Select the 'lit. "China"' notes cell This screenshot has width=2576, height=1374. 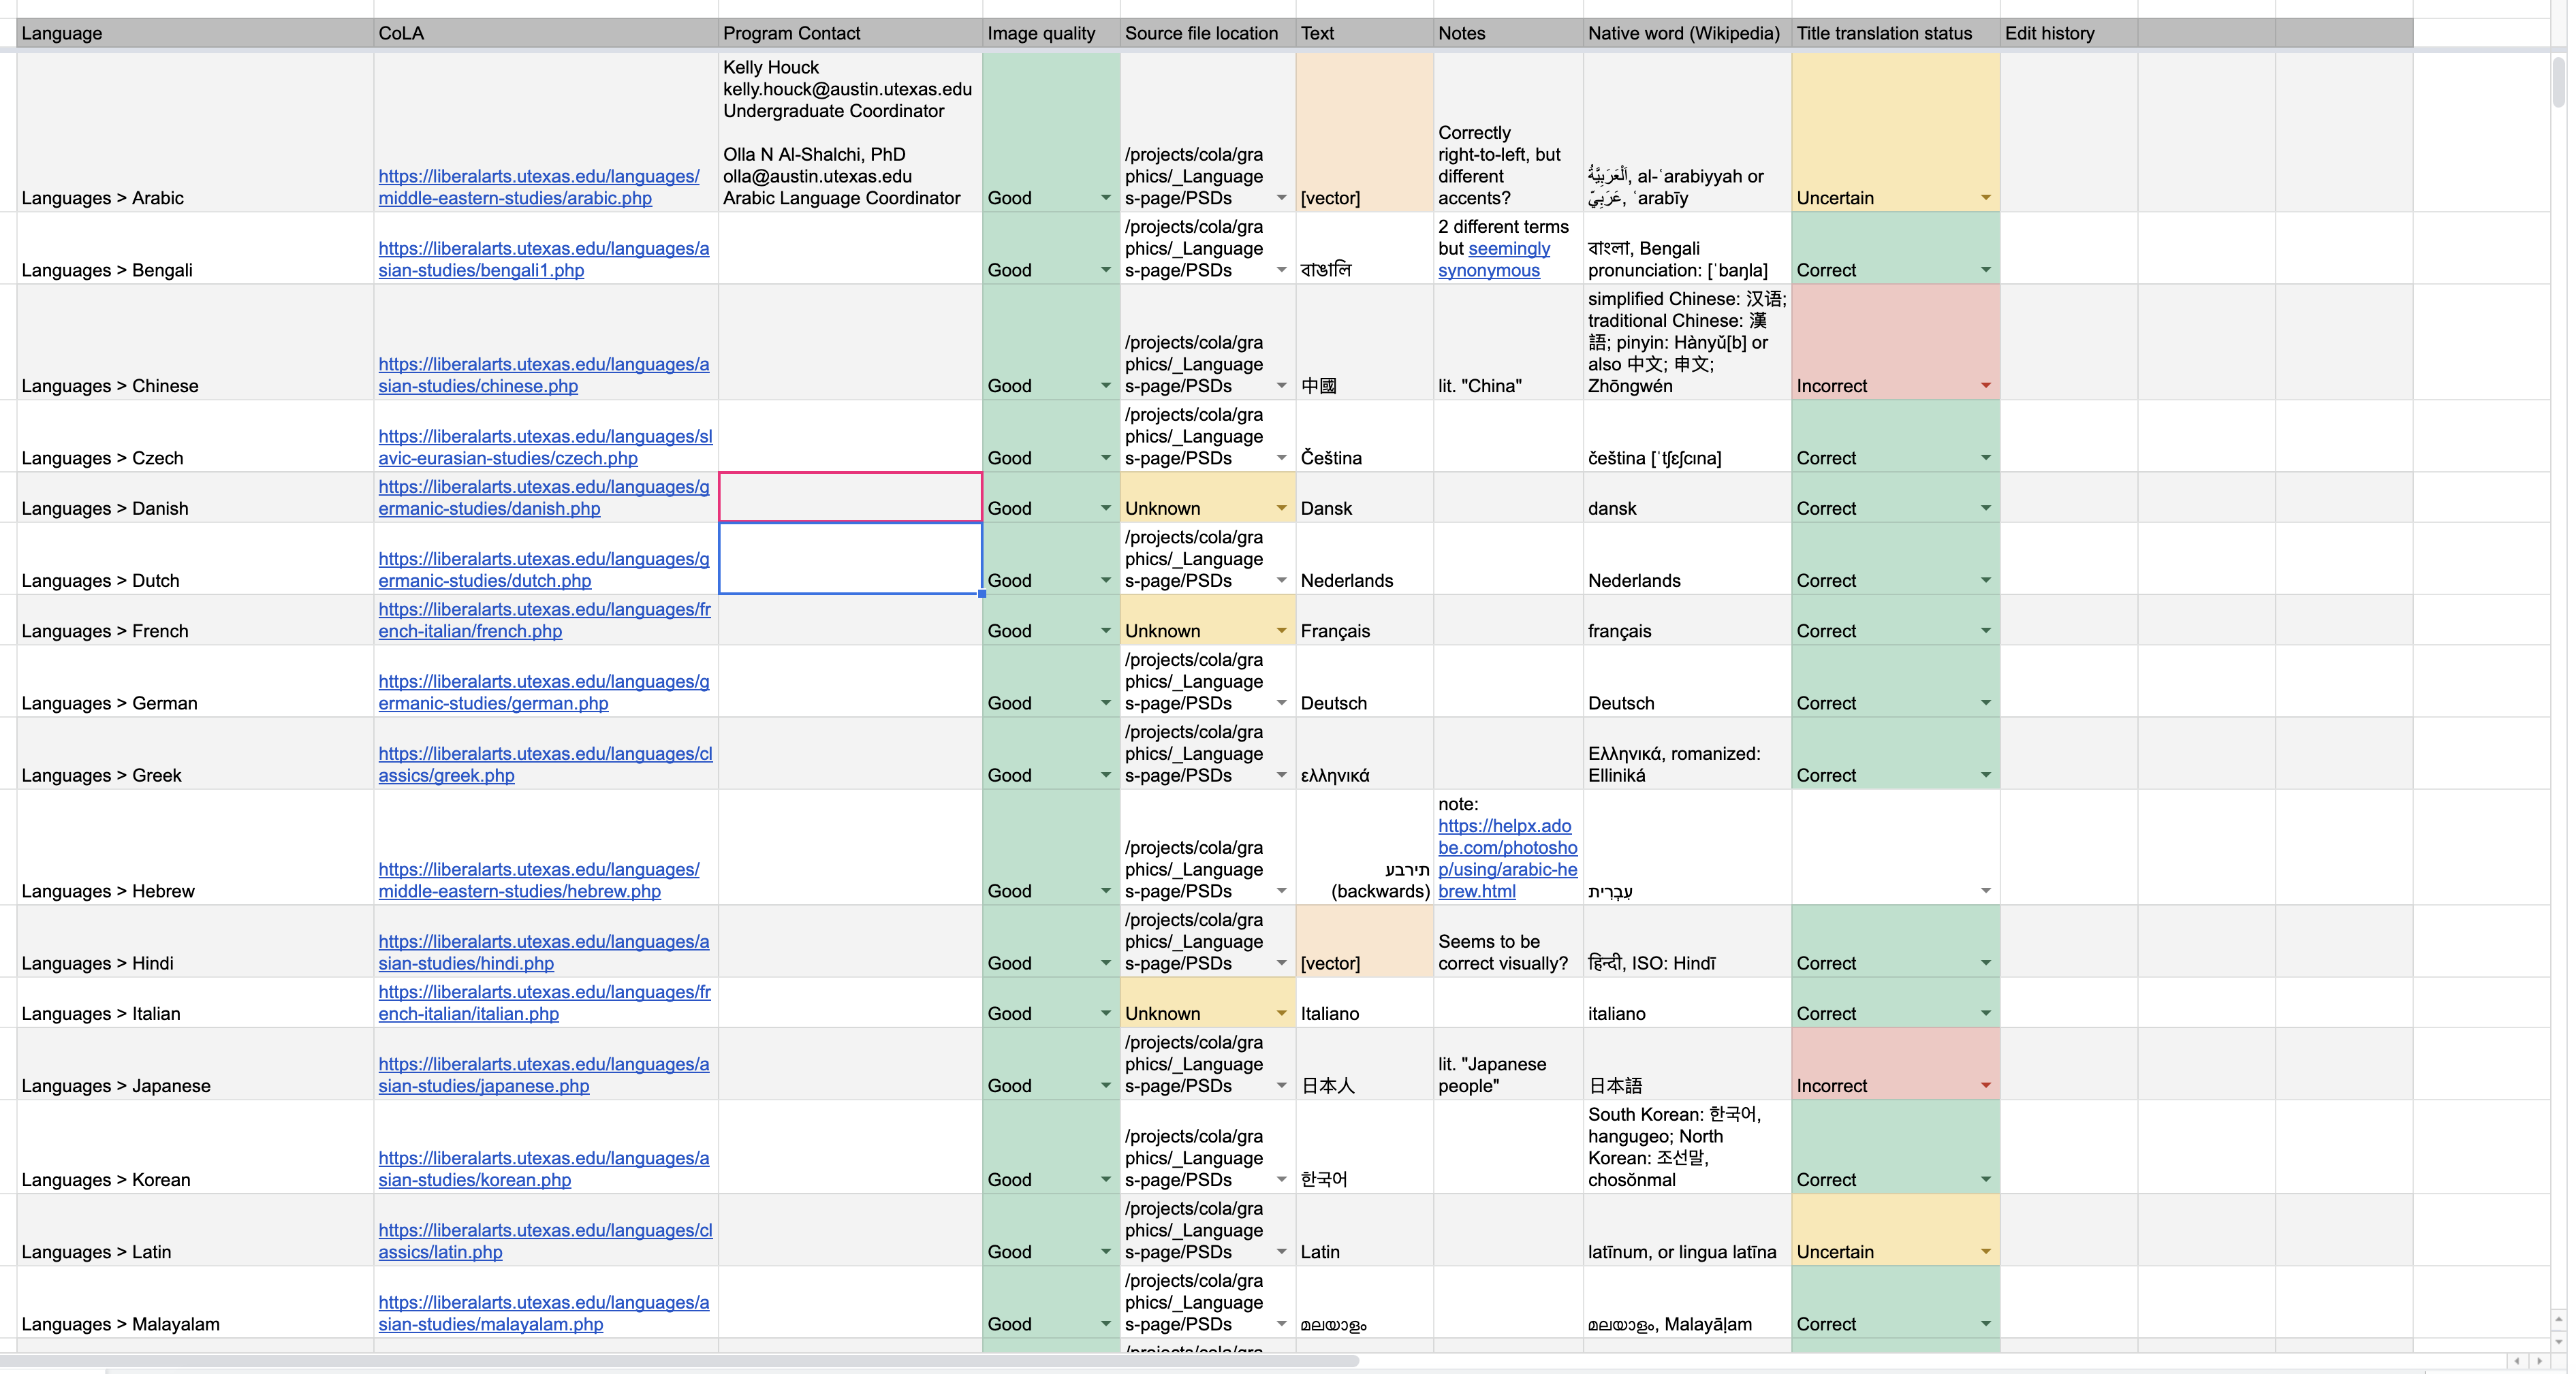point(1508,342)
